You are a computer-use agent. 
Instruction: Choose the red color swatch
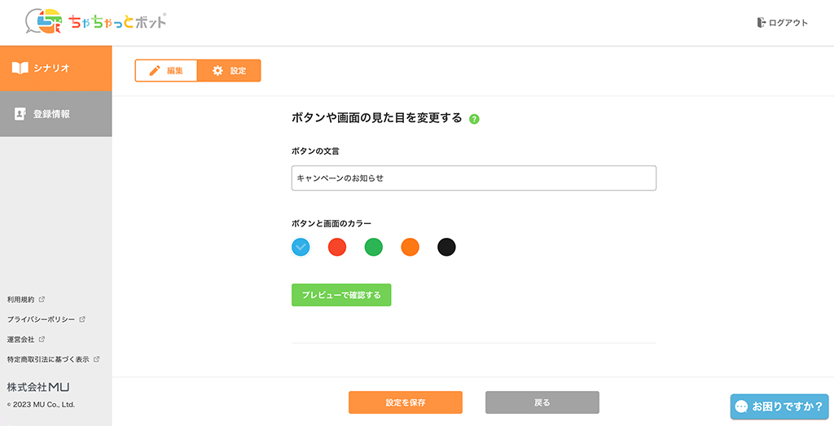(337, 247)
